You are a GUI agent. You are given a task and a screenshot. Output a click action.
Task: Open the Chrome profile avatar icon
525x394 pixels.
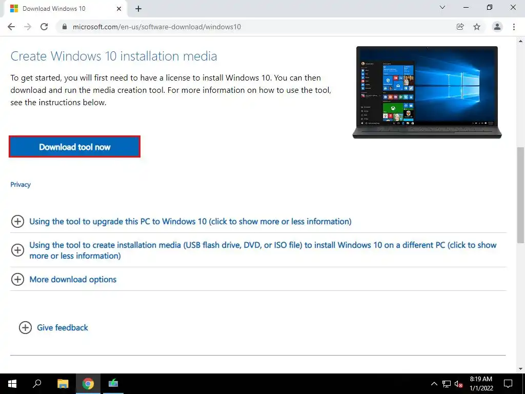coord(497,27)
